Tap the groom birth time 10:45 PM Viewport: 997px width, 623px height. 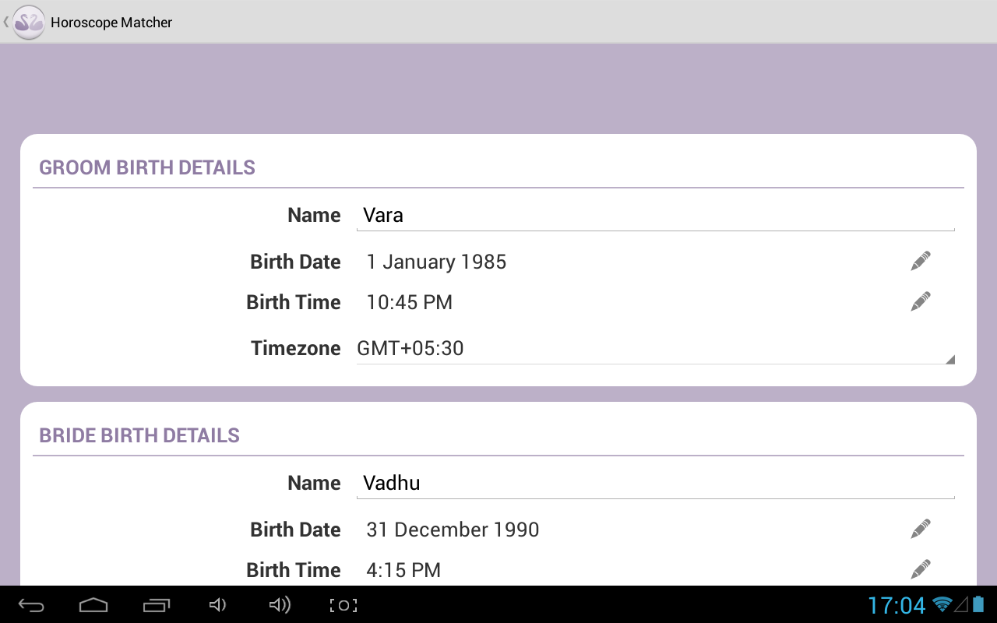tap(410, 303)
